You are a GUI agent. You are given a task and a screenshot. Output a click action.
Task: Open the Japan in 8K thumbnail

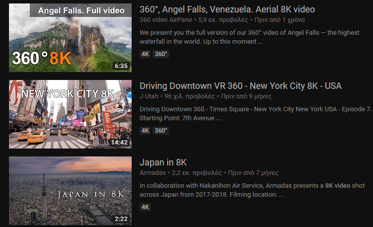pos(70,191)
